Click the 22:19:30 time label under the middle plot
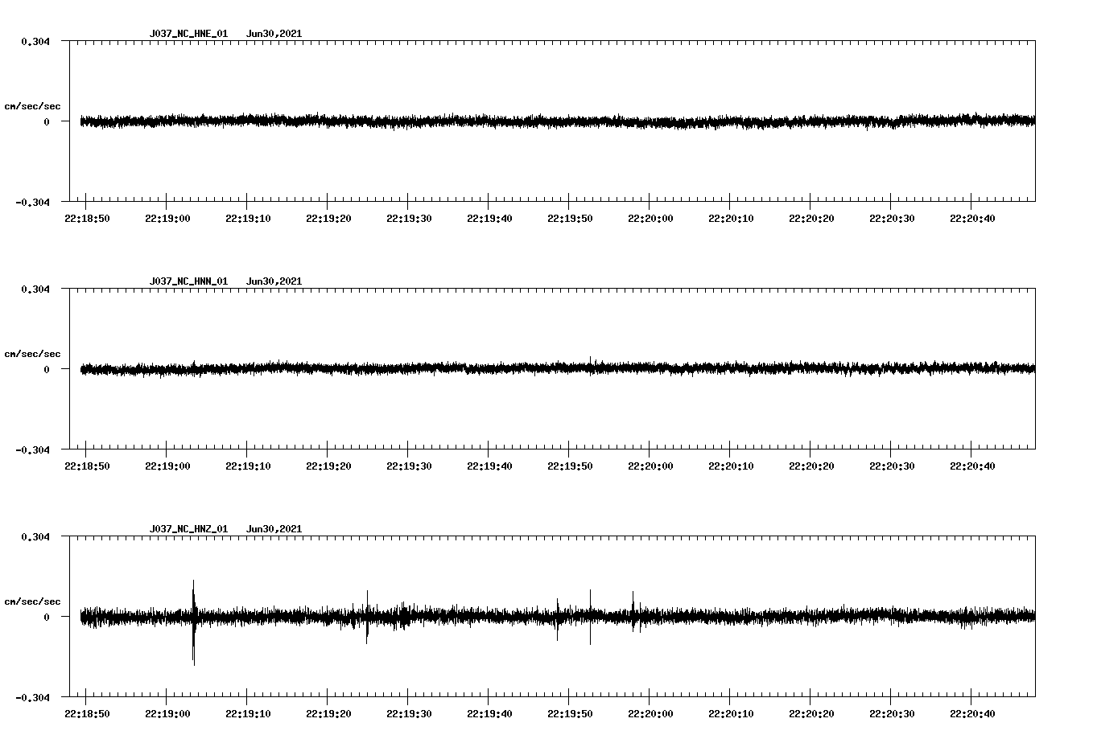This screenshot has width=1093, height=743. 409,464
